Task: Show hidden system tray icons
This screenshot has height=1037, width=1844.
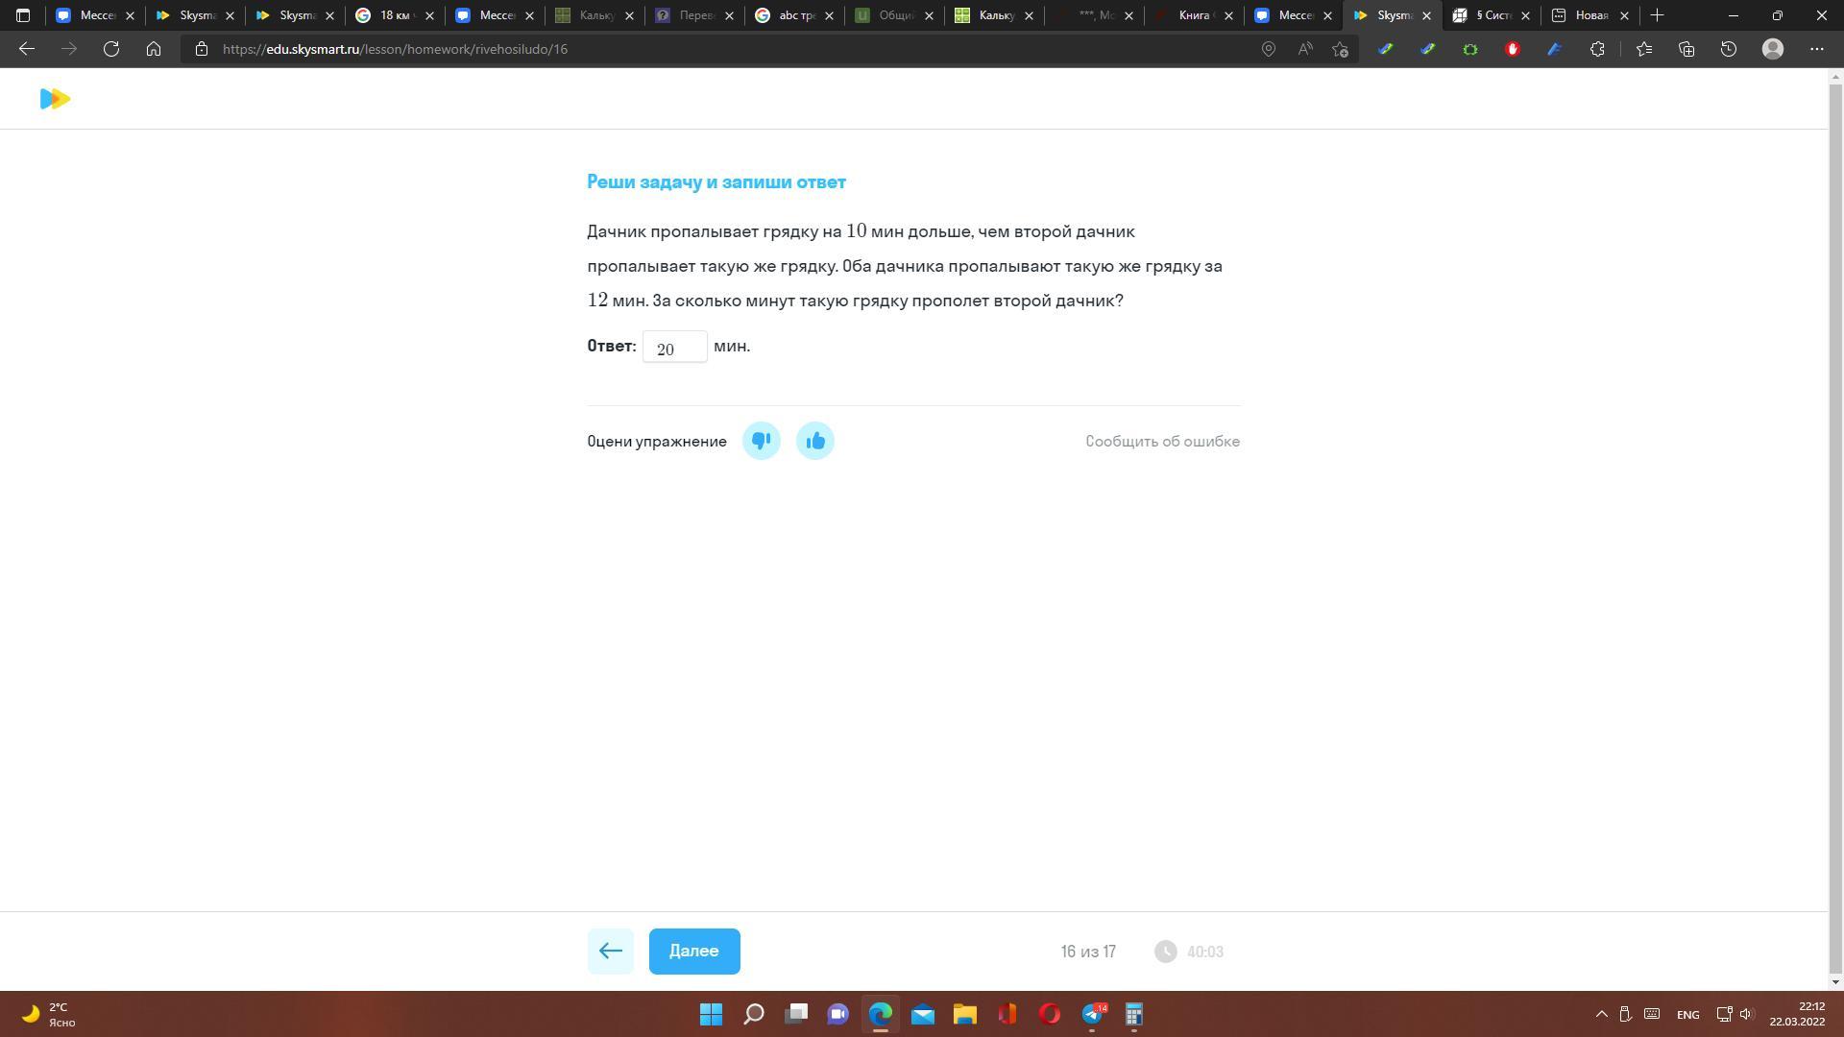Action: coord(1601,1014)
